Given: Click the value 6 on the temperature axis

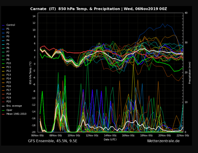Looking at the screenshot, I should click(x=35, y=43).
